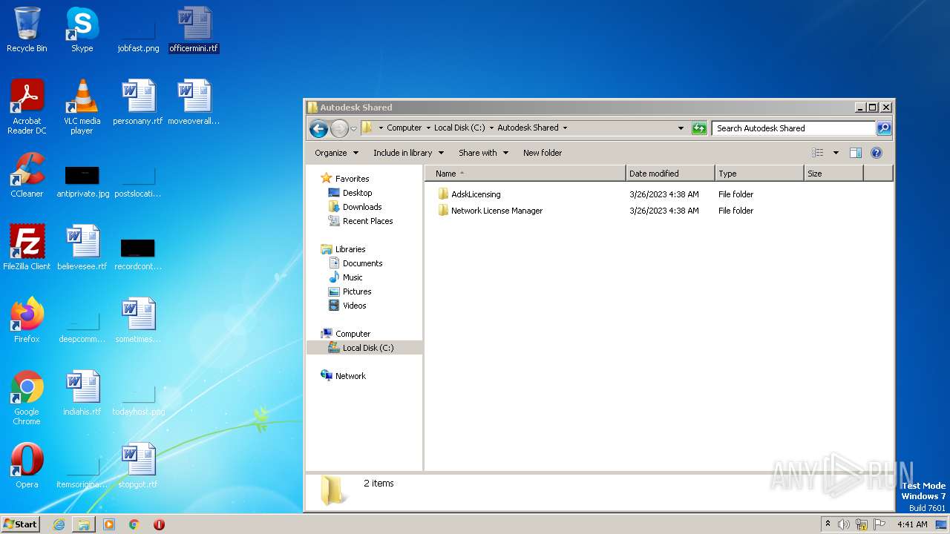
Task: Expand the Local Disk (C:) breadcrumb arrow
Action: point(491,128)
